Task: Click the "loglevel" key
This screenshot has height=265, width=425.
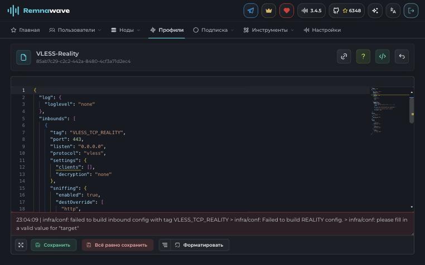Action: 59,104
